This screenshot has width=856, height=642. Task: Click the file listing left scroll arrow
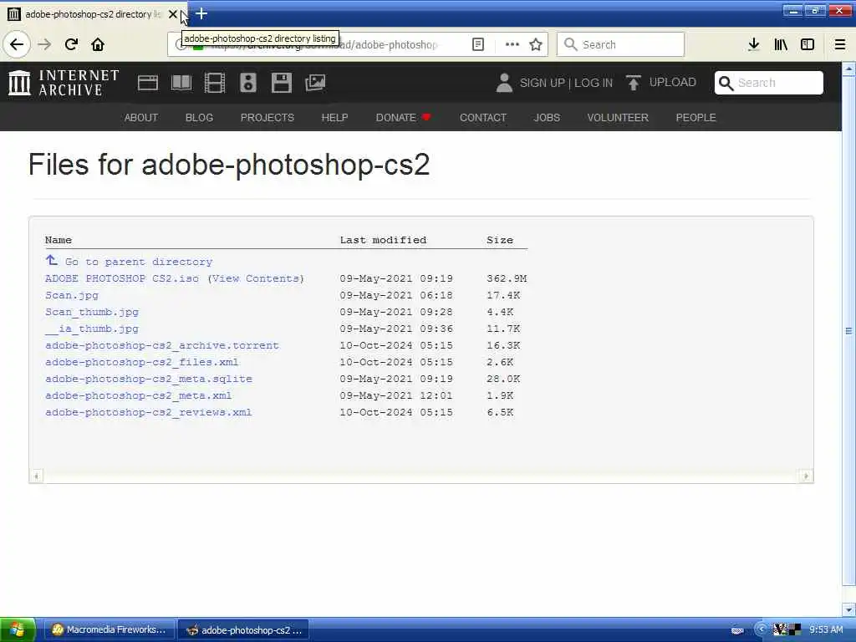coord(36,476)
